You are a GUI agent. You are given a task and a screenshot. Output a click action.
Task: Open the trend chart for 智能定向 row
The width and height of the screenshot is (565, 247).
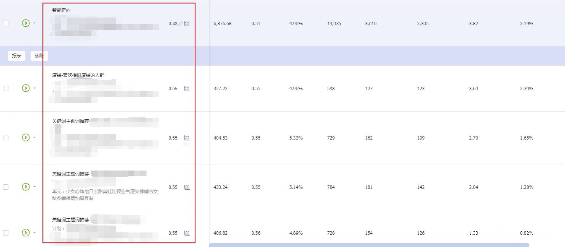[187, 24]
